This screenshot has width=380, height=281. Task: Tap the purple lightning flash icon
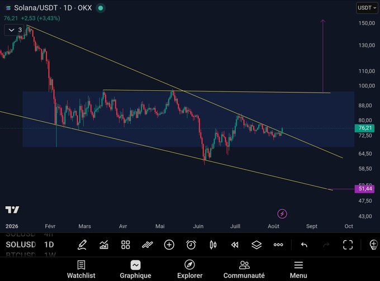point(282,214)
